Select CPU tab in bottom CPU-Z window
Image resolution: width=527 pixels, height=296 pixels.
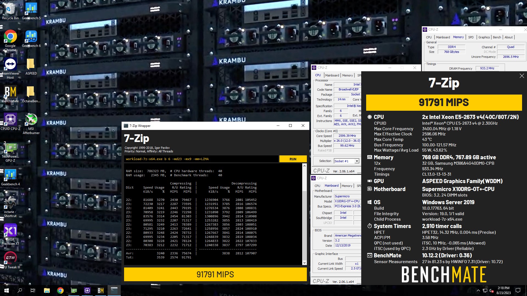(x=317, y=186)
